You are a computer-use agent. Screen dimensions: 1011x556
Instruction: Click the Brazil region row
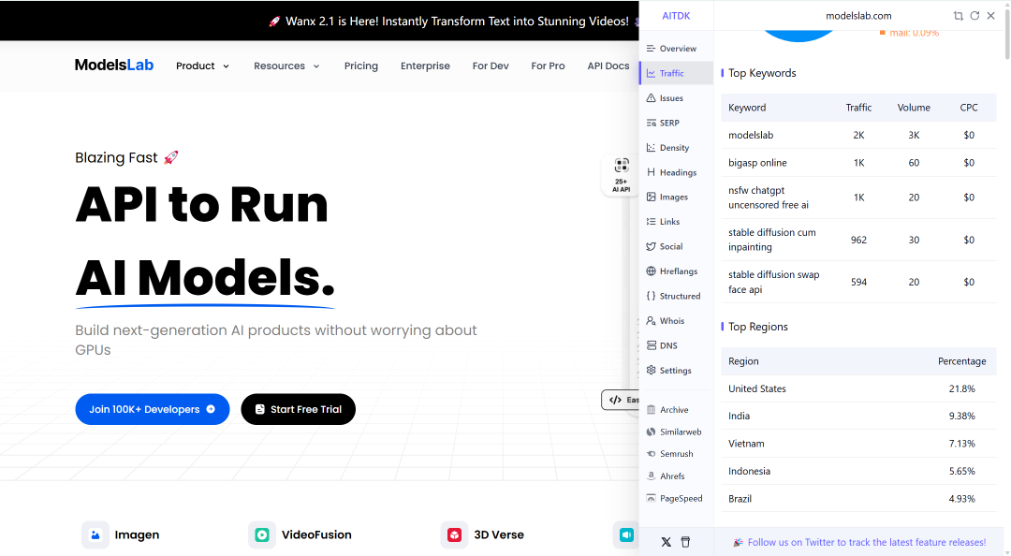pyautogui.click(x=858, y=499)
